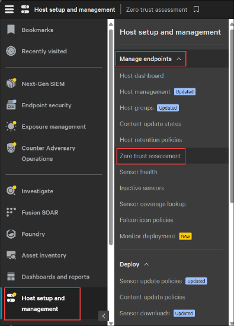The height and width of the screenshot is (326, 234).
Task: Open Recently visited list
Action: click(44, 52)
